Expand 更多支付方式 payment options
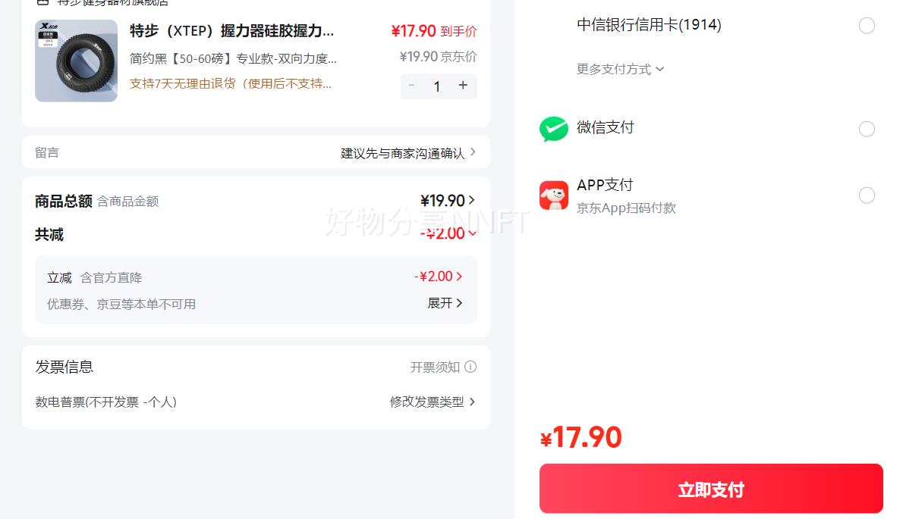Viewport: 906px width, 519px height. tap(620, 69)
